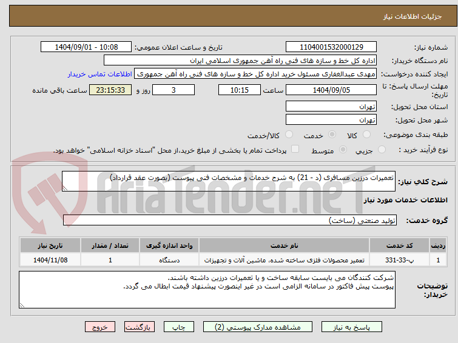
Task: Click need date cell 1404/11/08
Action: [x=50, y=260]
